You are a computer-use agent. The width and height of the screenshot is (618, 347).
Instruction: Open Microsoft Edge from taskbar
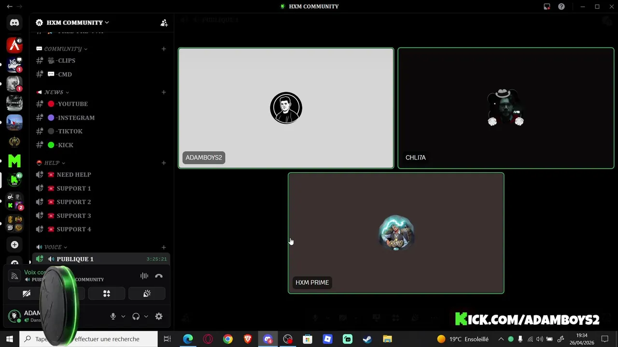click(188, 339)
